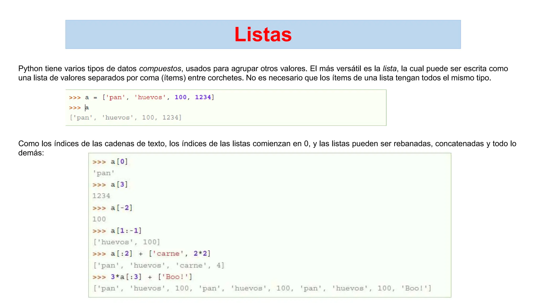Click the italic word 'compuestos'
538x303 pixels.
(x=160, y=69)
